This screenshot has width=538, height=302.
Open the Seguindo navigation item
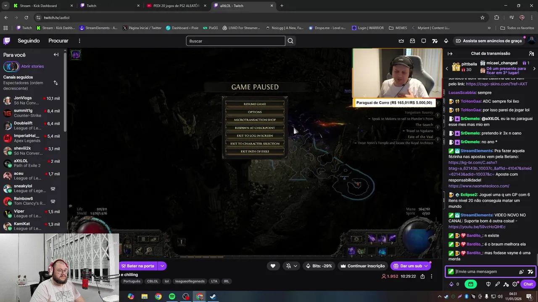point(29,41)
